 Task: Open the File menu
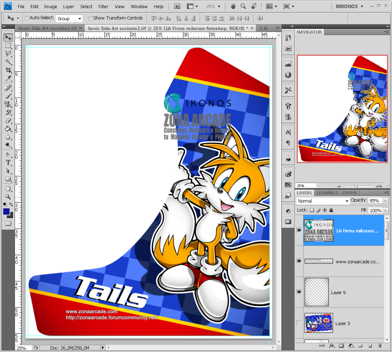[x=21, y=6]
